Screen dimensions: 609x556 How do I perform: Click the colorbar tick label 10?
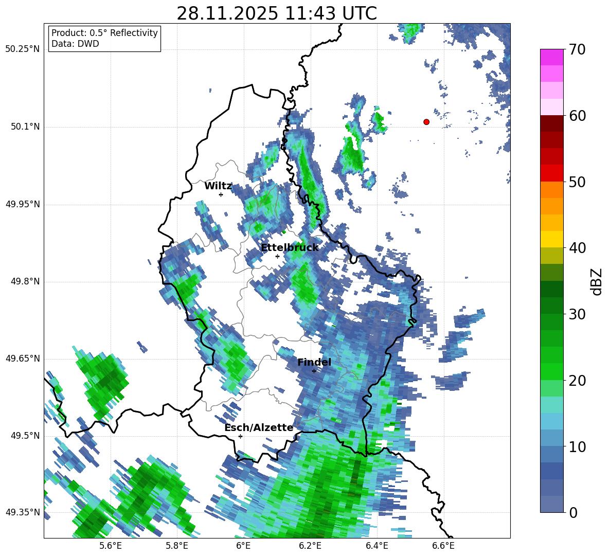pyautogui.click(x=578, y=446)
